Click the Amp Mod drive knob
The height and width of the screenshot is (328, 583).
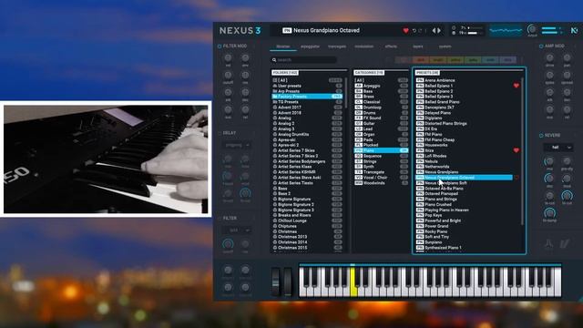[549, 57]
